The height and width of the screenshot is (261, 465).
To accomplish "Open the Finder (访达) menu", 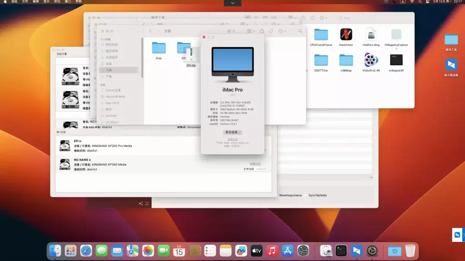I will 14,1.
